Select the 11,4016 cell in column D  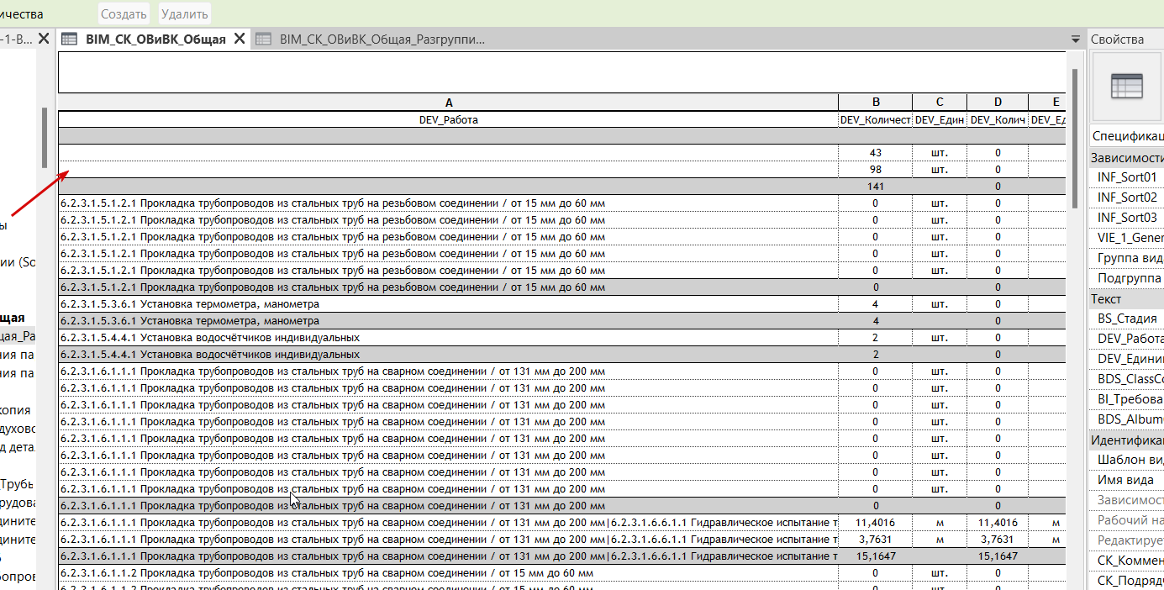point(998,523)
